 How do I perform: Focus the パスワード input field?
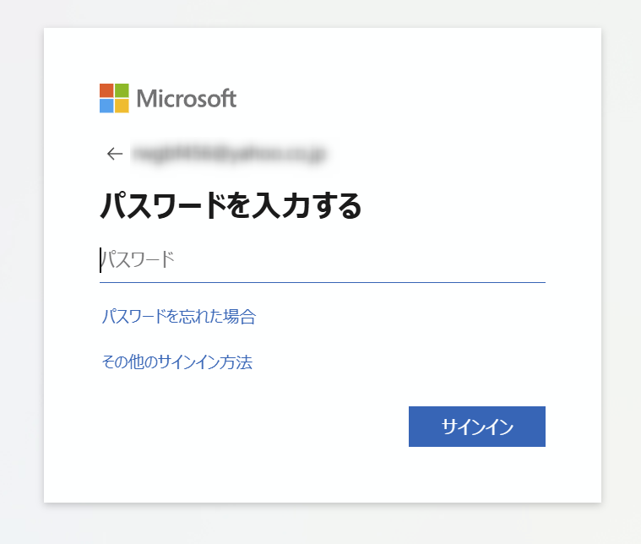point(322,260)
